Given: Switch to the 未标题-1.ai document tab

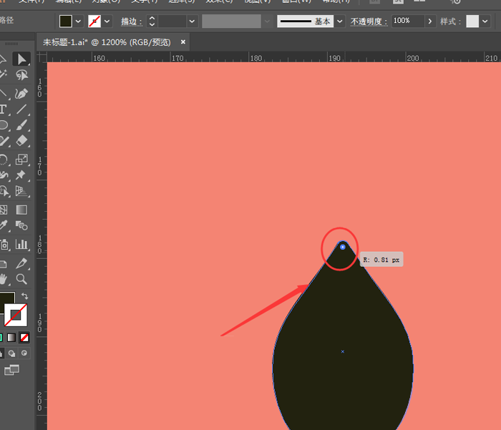Looking at the screenshot, I should (x=107, y=42).
